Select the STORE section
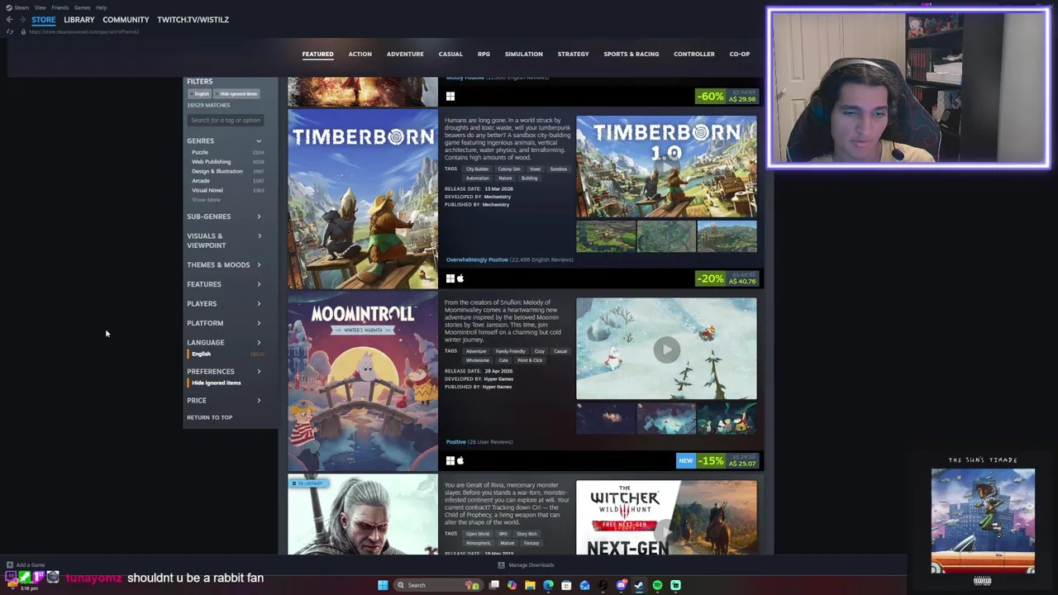 (x=43, y=20)
